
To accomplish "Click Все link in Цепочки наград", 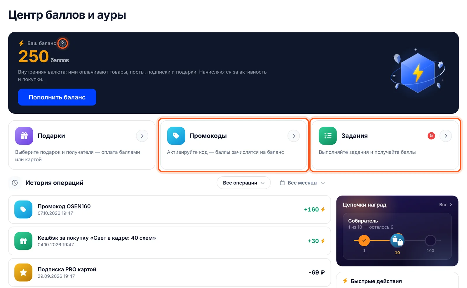I will (445, 205).
